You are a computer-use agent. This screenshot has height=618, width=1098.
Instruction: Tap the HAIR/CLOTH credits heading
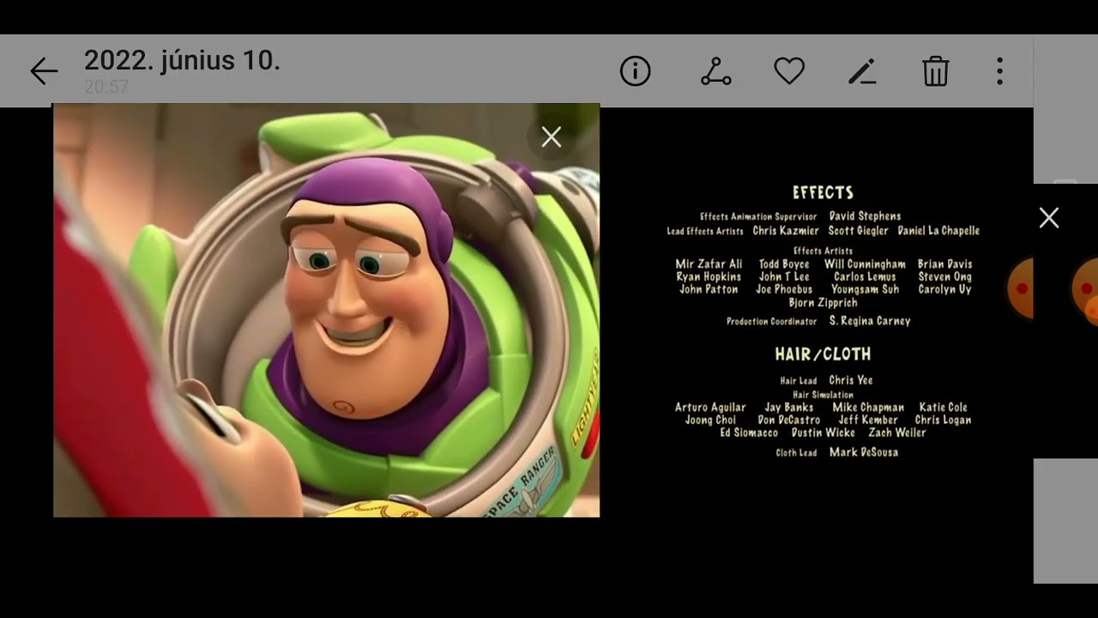pyautogui.click(x=823, y=354)
